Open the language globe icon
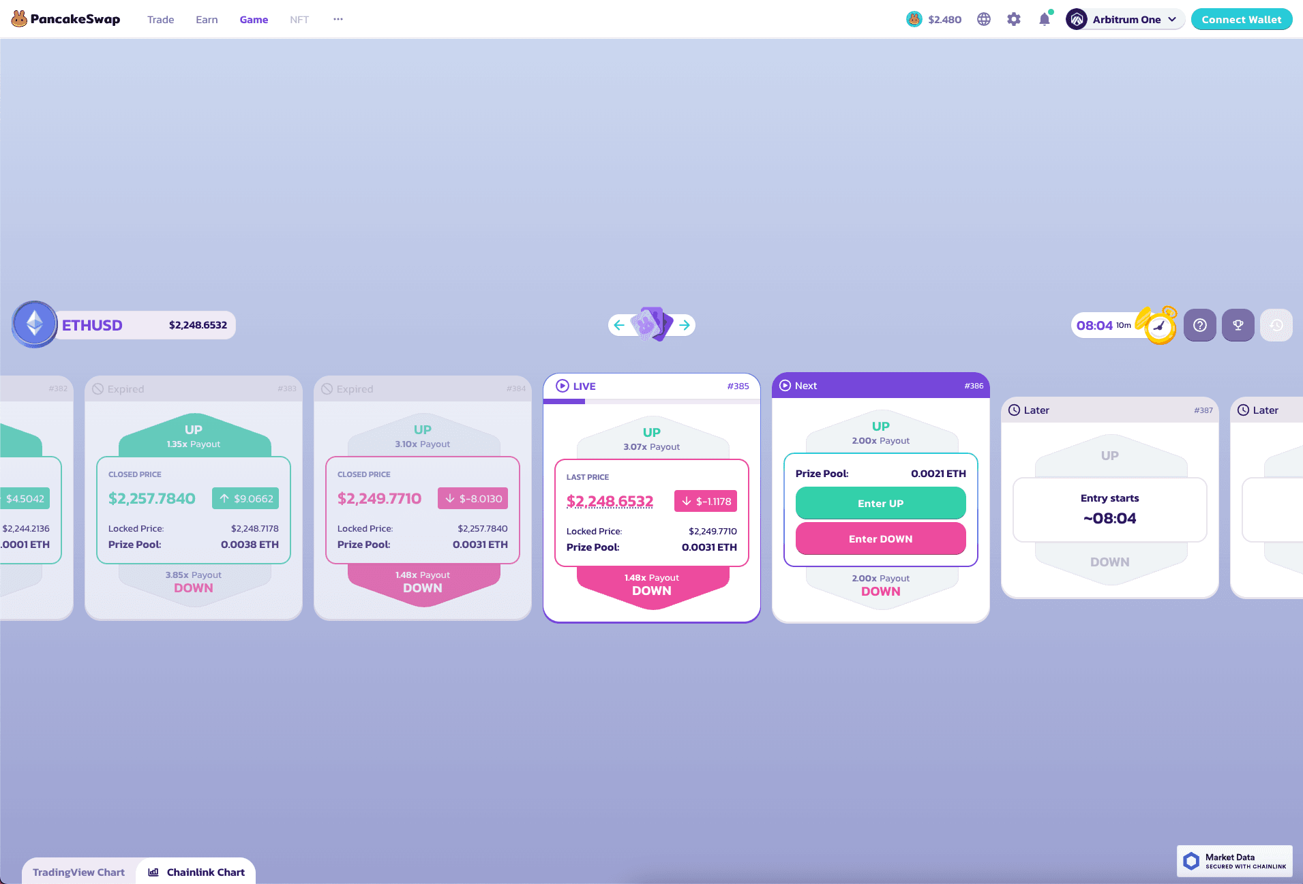 [983, 19]
